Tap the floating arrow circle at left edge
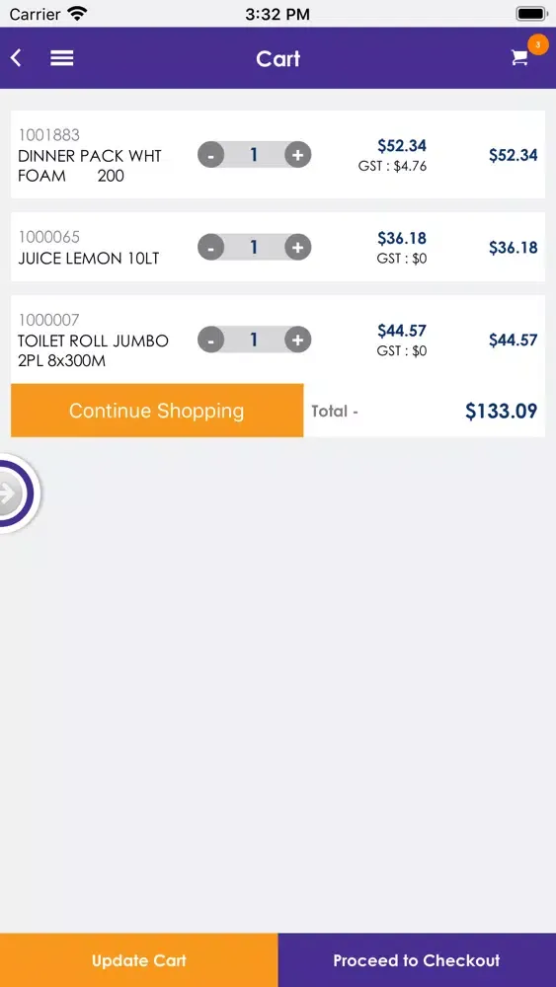The image size is (556, 987). click(16, 493)
